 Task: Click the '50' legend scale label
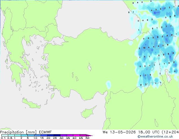click(x=87, y=138)
